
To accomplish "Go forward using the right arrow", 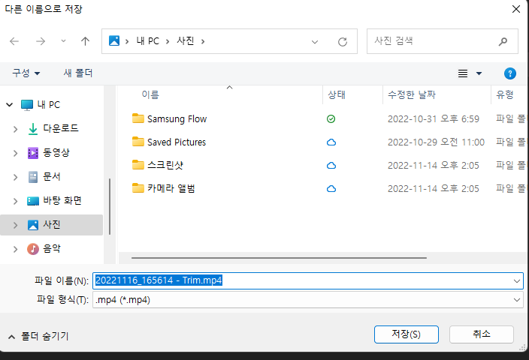I will click(41, 41).
